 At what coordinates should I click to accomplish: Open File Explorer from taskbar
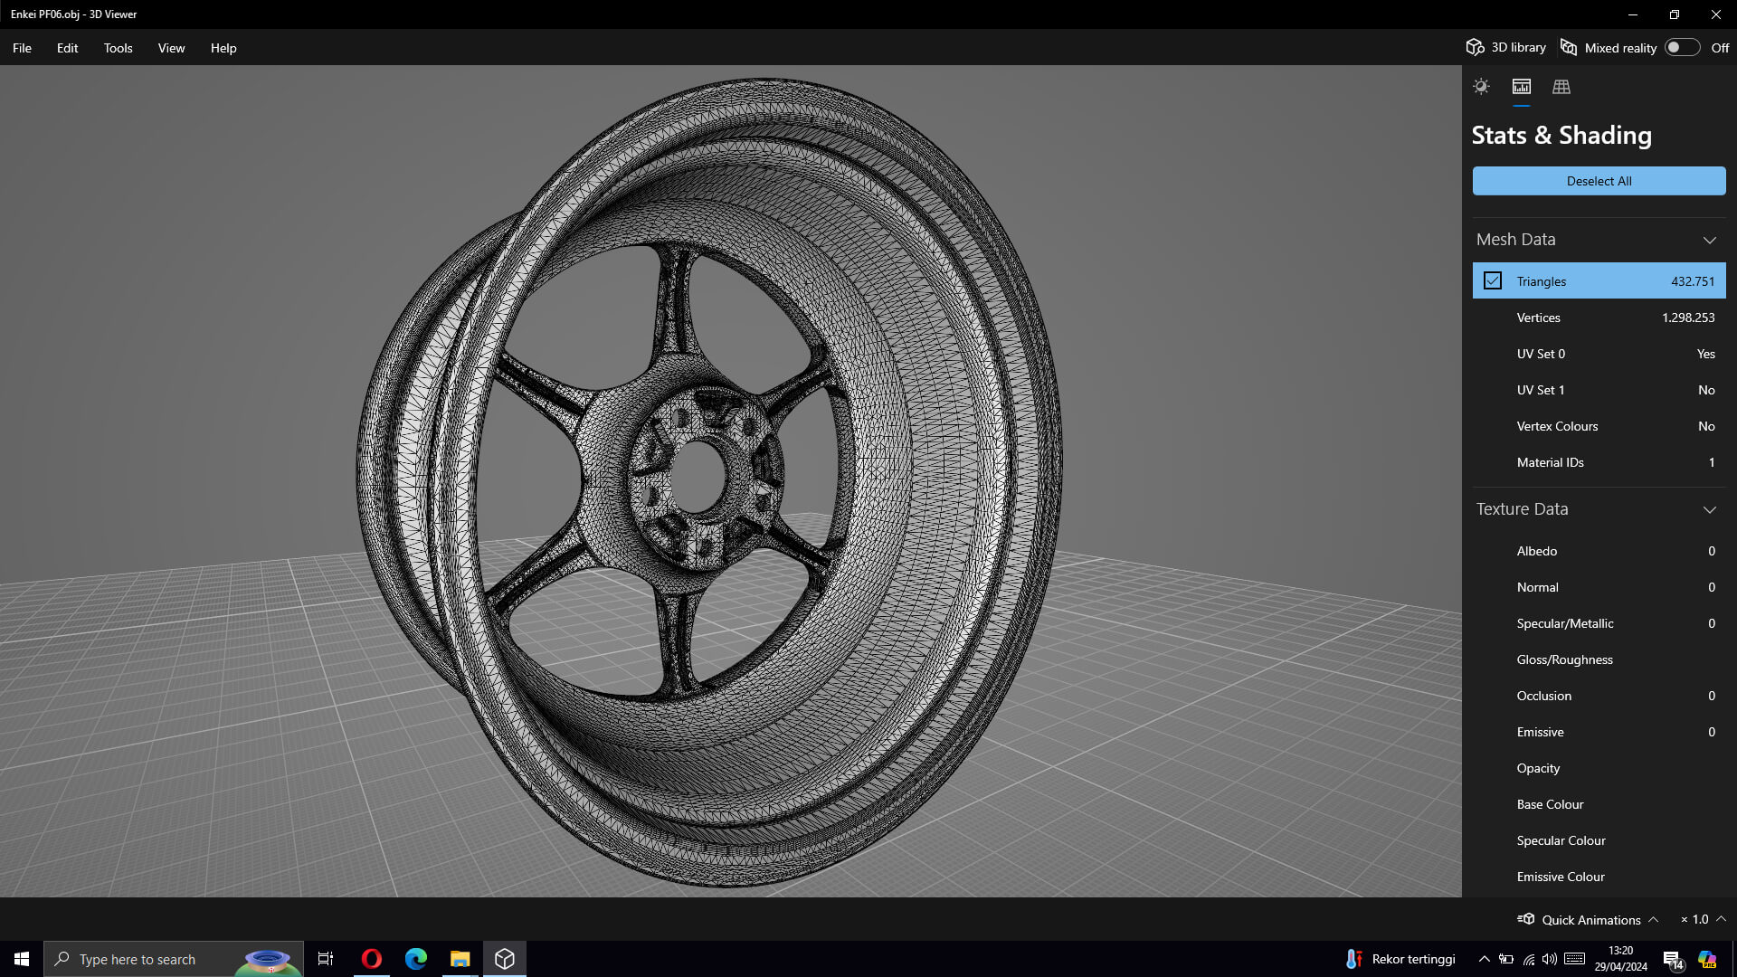click(460, 959)
